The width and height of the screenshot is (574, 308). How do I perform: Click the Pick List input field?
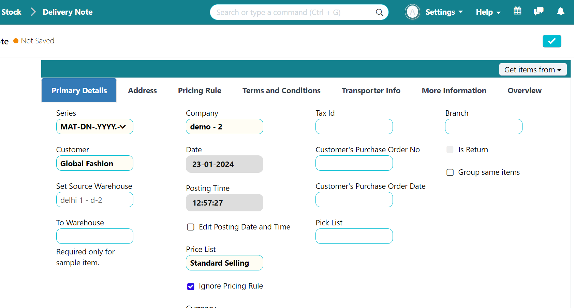click(x=354, y=236)
